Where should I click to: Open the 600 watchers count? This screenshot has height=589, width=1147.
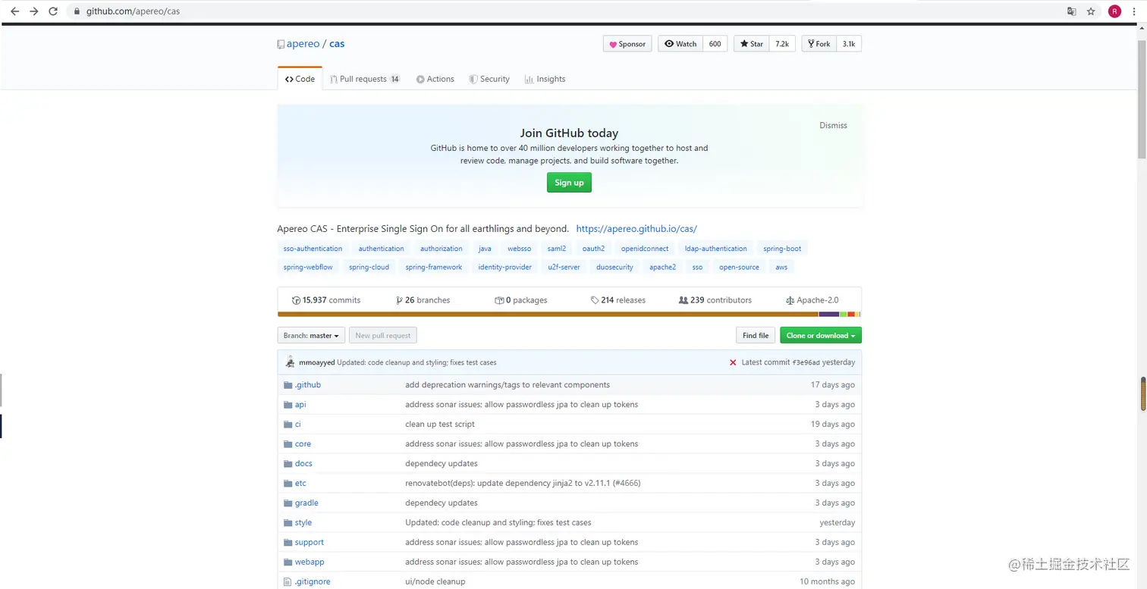[715, 44]
